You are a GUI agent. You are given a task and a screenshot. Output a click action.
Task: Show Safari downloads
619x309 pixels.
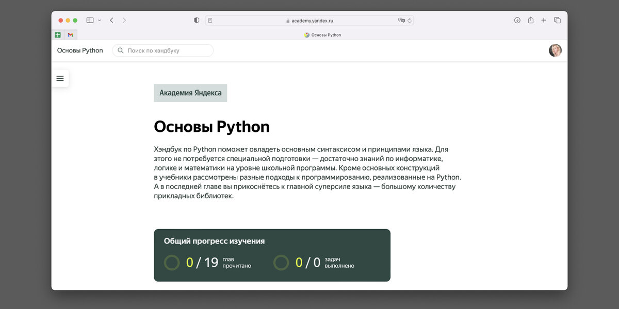(517, 20)
